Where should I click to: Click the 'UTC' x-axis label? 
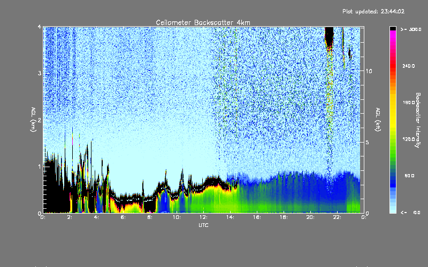(203, 225)
